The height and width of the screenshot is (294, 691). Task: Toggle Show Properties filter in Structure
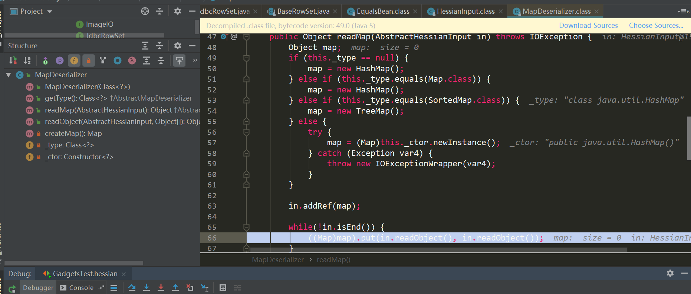coord(60,61)
